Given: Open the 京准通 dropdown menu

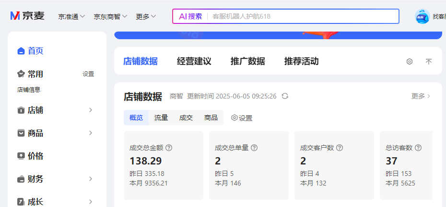Looking at the screenshot, I should [x=71, y=16].
